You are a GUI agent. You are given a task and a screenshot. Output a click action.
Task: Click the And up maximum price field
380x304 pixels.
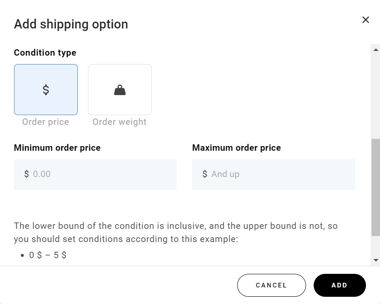(x=273, y=174)
